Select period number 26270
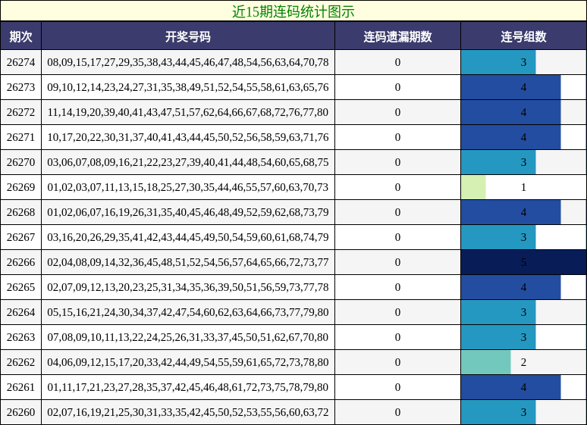The image size is (587, 425). 20,162
